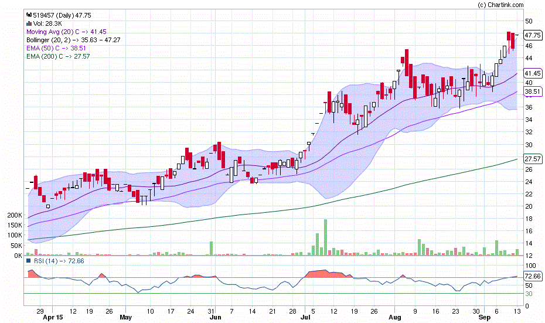This screenshot has height=323, width=545.
Task: Click the 31 date label before Jun
Action: coord(211,311)
